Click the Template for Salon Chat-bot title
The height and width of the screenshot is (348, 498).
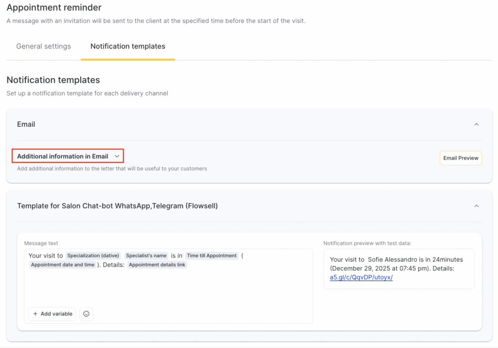click(117, 206)
